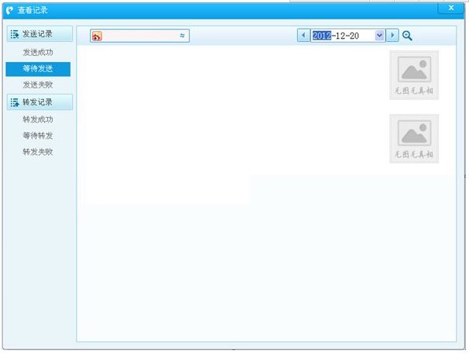The image size is (469, 354).
Task: Open 转发失败 records
Action: (38, 152)
